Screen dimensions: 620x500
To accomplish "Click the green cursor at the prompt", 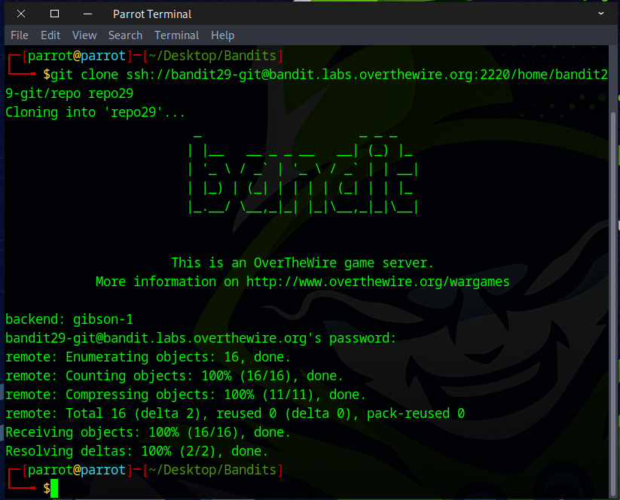I will point(54,489).
